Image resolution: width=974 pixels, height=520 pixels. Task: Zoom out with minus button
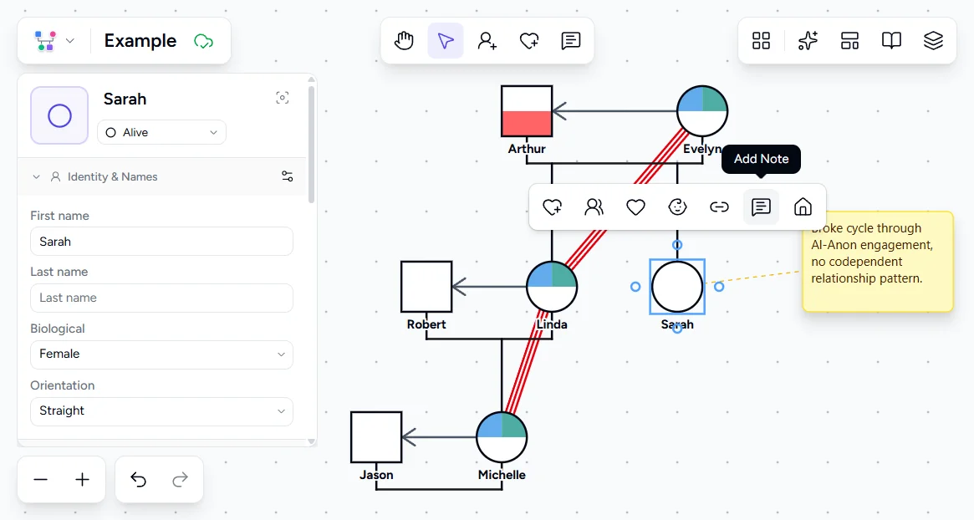(x=40, y=480)
